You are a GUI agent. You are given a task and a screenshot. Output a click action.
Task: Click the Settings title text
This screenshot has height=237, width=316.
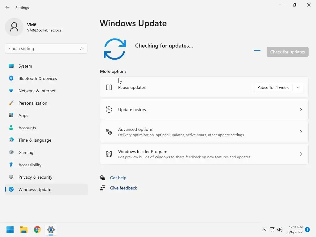[22, 8]
